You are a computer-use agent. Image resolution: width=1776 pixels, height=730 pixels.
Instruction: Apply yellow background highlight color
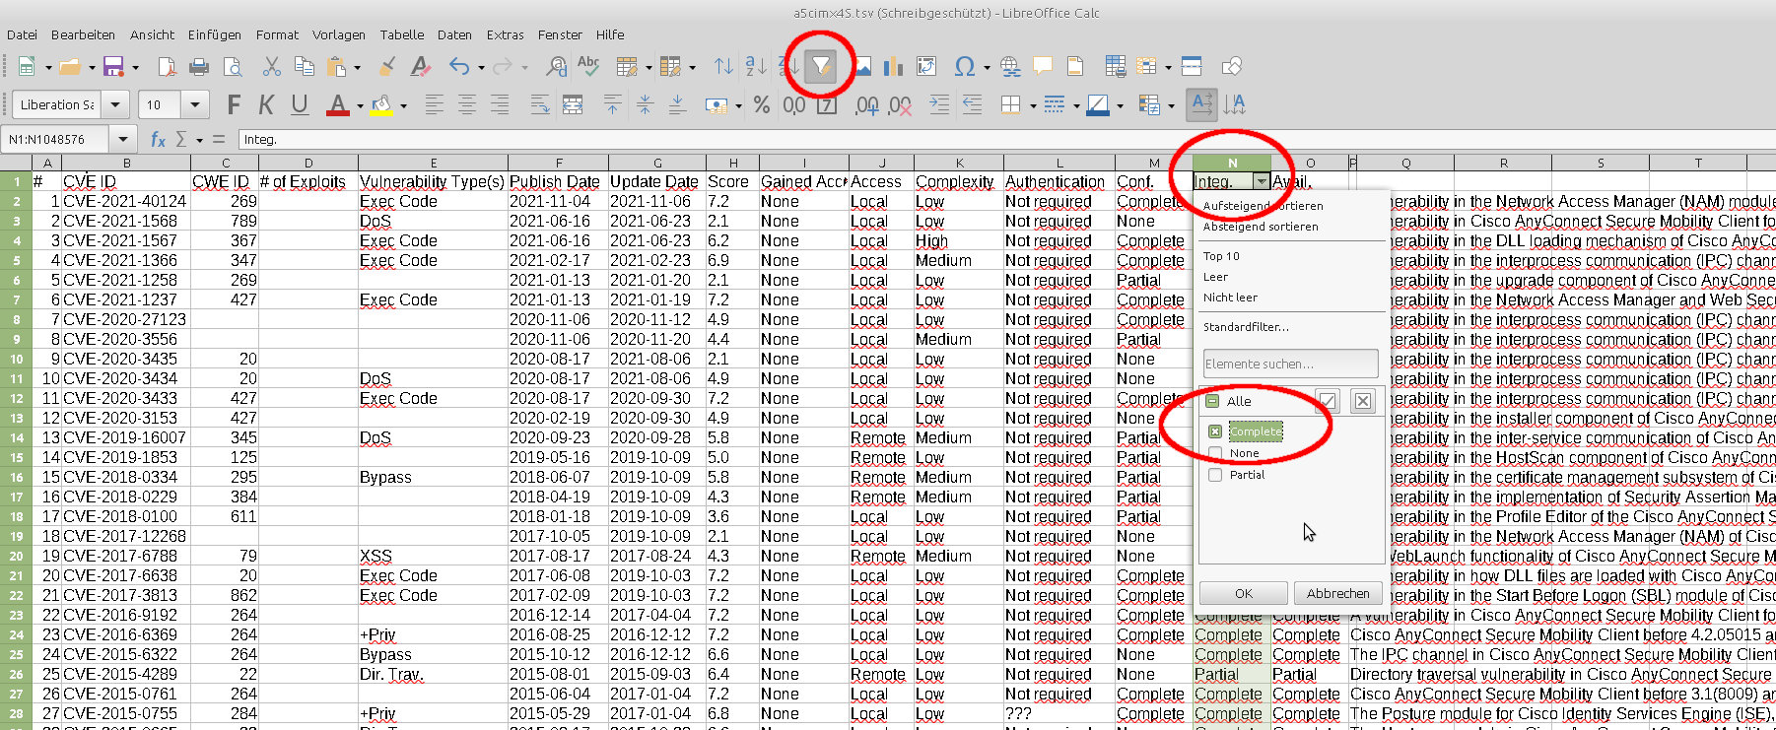pos(381,105)
